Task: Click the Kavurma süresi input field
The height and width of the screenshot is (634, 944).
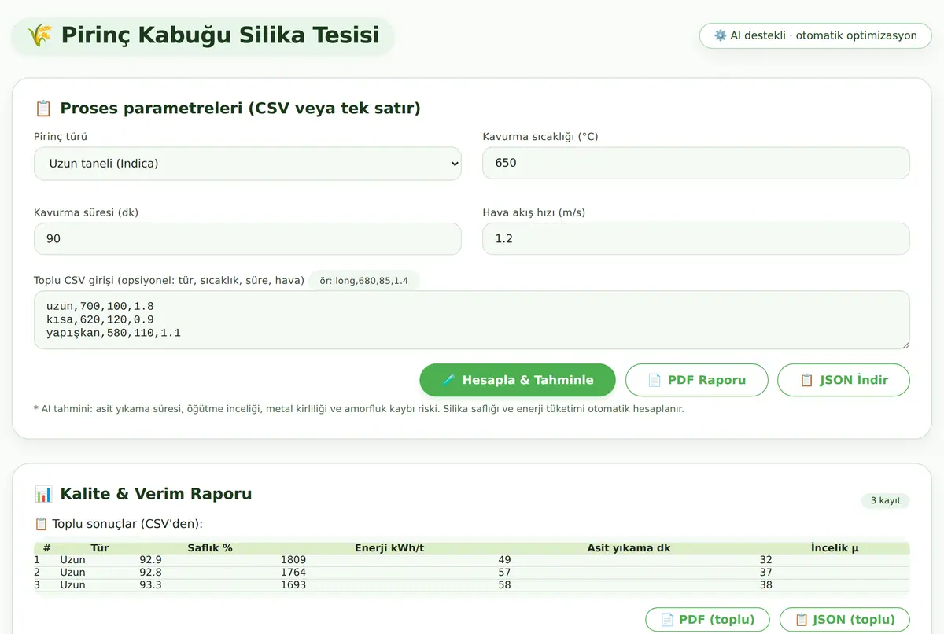Action: click(x=248, y=239)
